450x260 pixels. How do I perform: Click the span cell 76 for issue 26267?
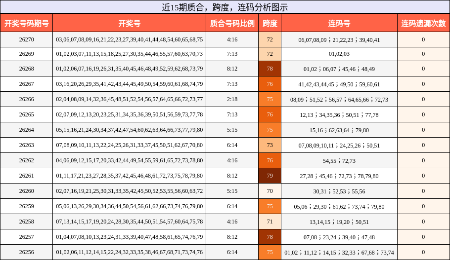point(270,84)
